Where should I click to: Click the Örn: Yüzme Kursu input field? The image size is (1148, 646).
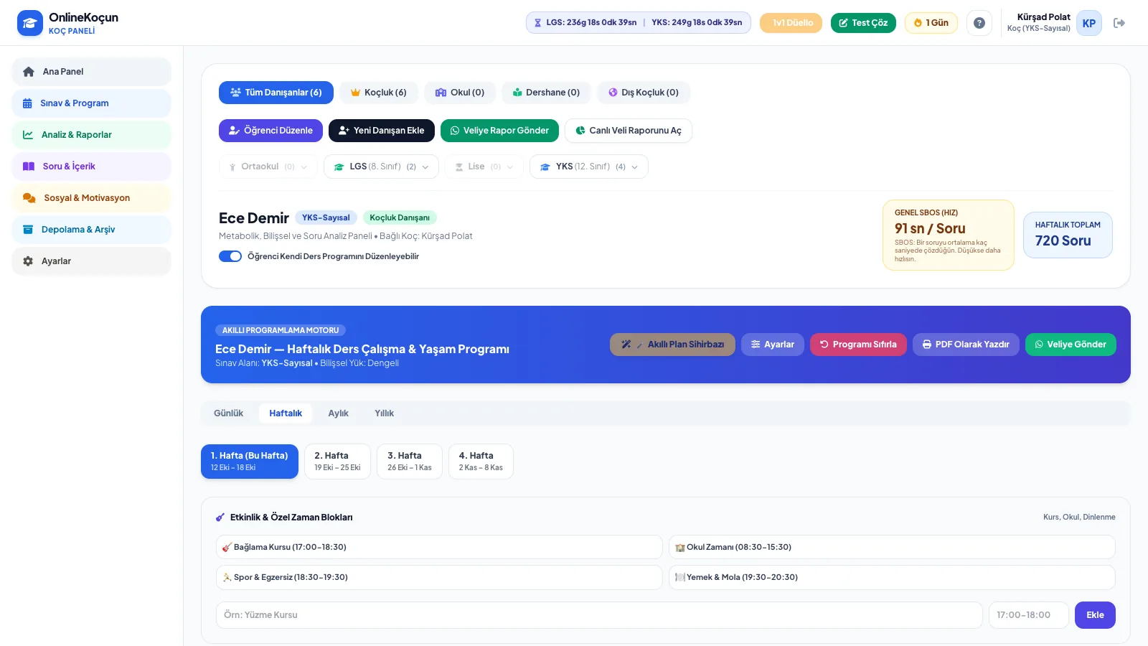[x=599, y=615]
